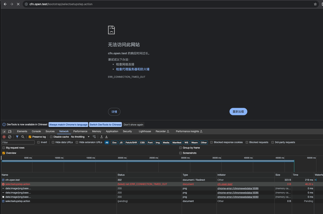Tick Hide extension URLs checkbox

pos(77,142)
